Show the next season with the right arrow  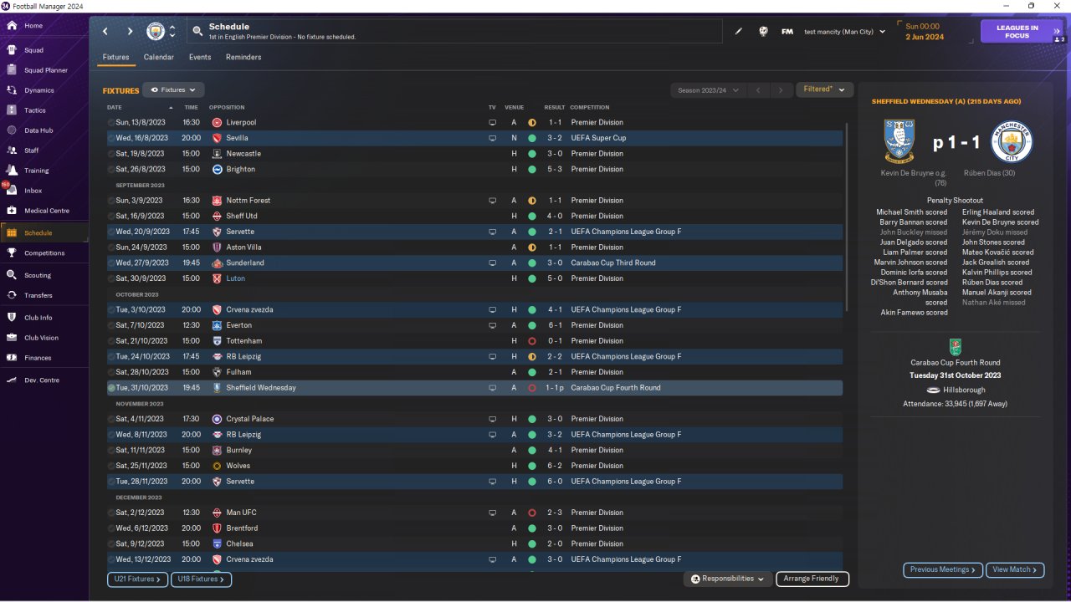pos(781,90)
